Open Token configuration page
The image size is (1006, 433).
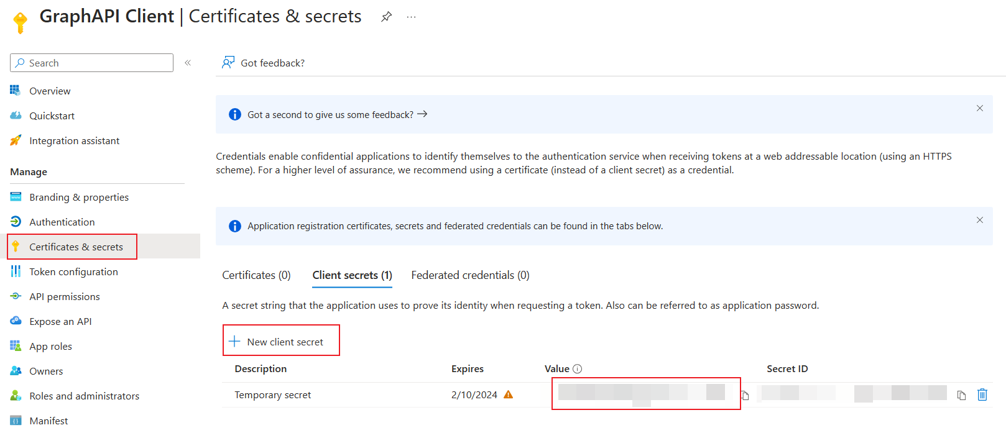73,271
